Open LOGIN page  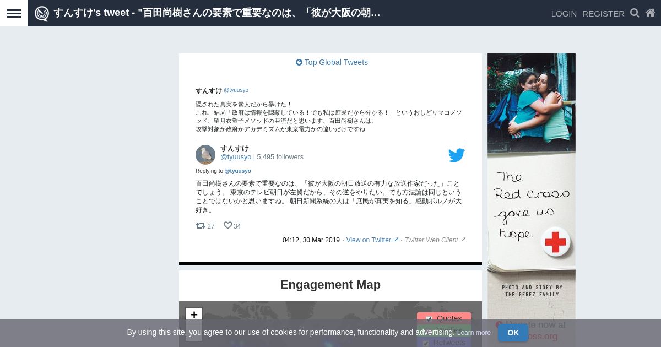[564, 14]
